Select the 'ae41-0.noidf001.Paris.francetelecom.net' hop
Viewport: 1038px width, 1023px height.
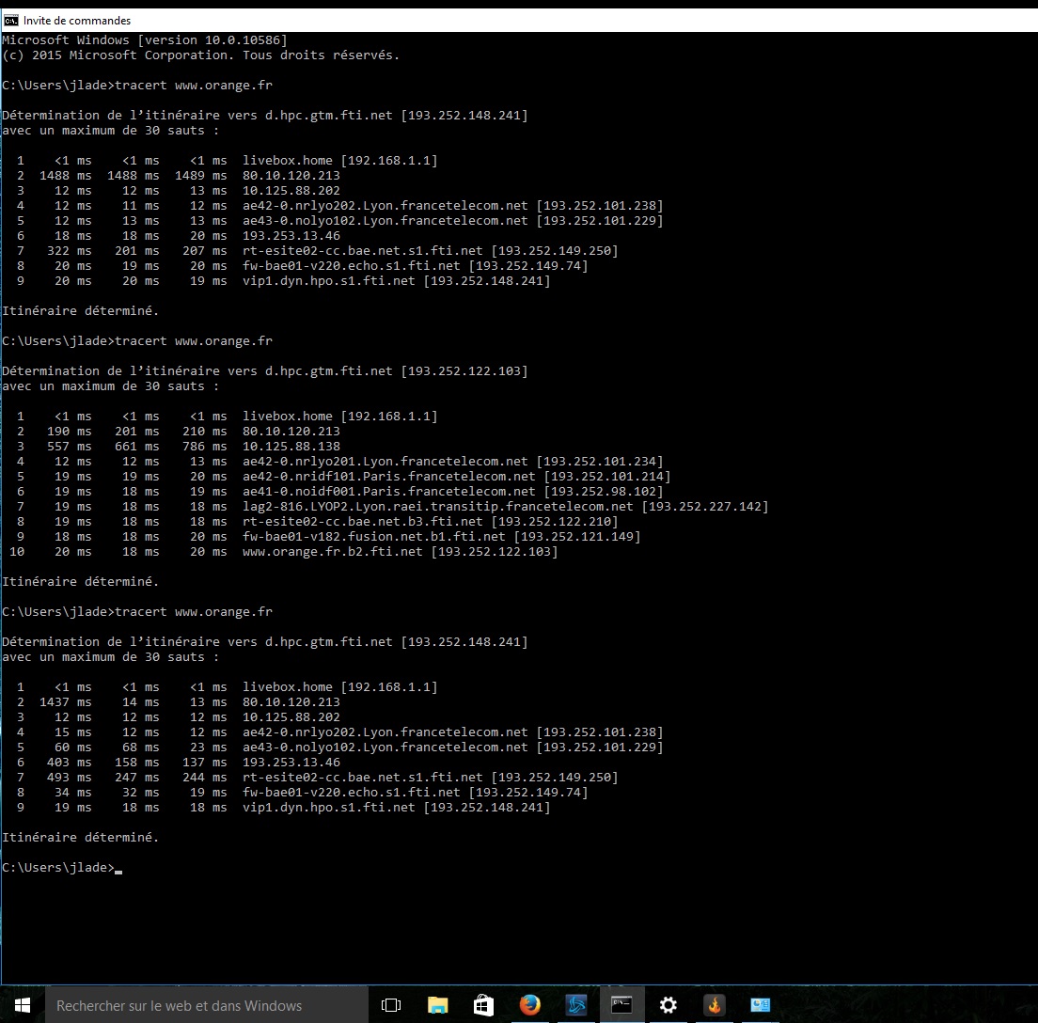tap(338, 492)
